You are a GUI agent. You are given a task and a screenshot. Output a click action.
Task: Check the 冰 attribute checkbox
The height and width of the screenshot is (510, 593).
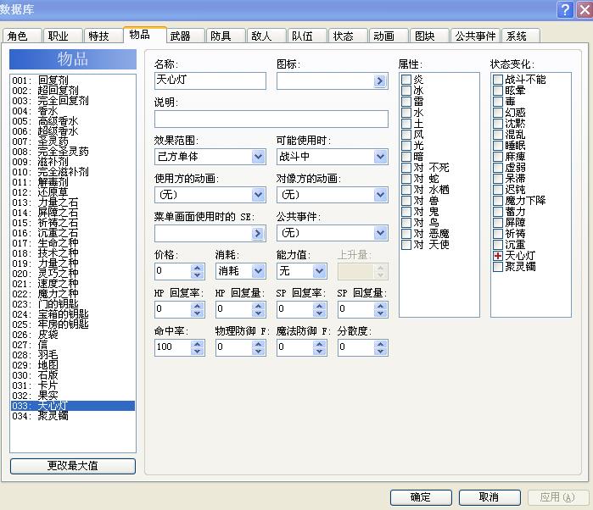pyautogui.click(x=406, y=91)
